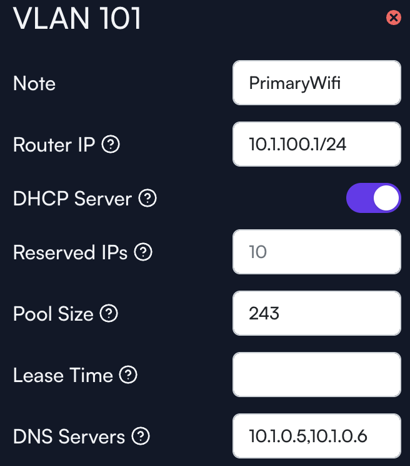Screen dimensions: 410x466
Task: Click the Pool Size label text
Action: coord(53,314)
